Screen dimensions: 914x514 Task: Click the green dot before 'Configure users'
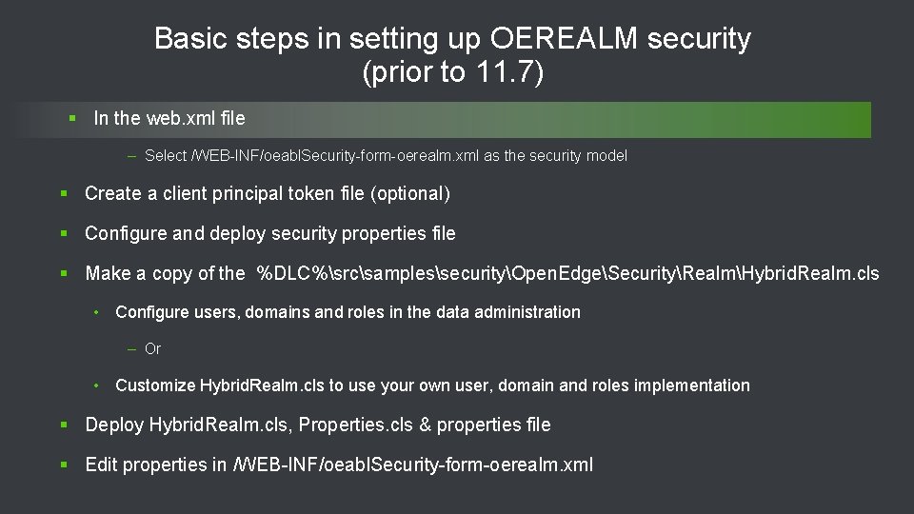[98, 312]
